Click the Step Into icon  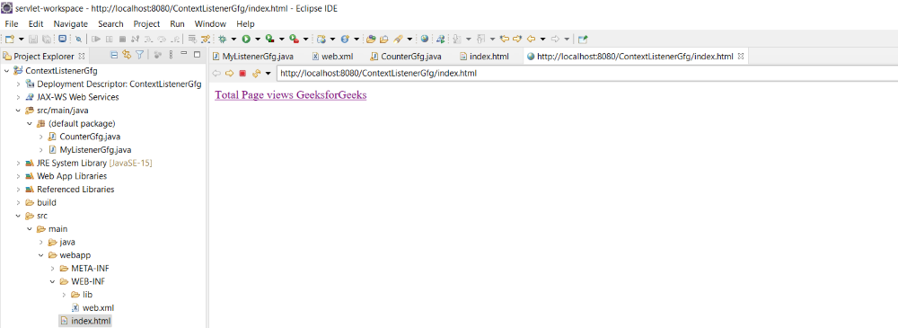click(148, 39)
